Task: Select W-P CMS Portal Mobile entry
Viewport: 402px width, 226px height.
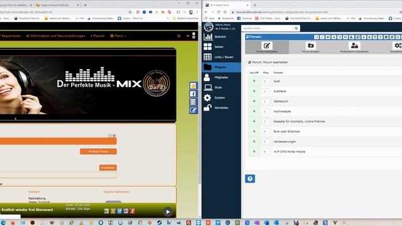Action: point(289,152)
